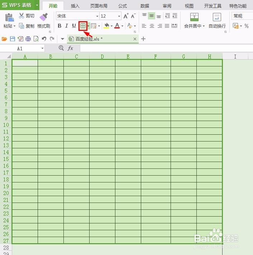Apply percent style format

pos(247,26)
